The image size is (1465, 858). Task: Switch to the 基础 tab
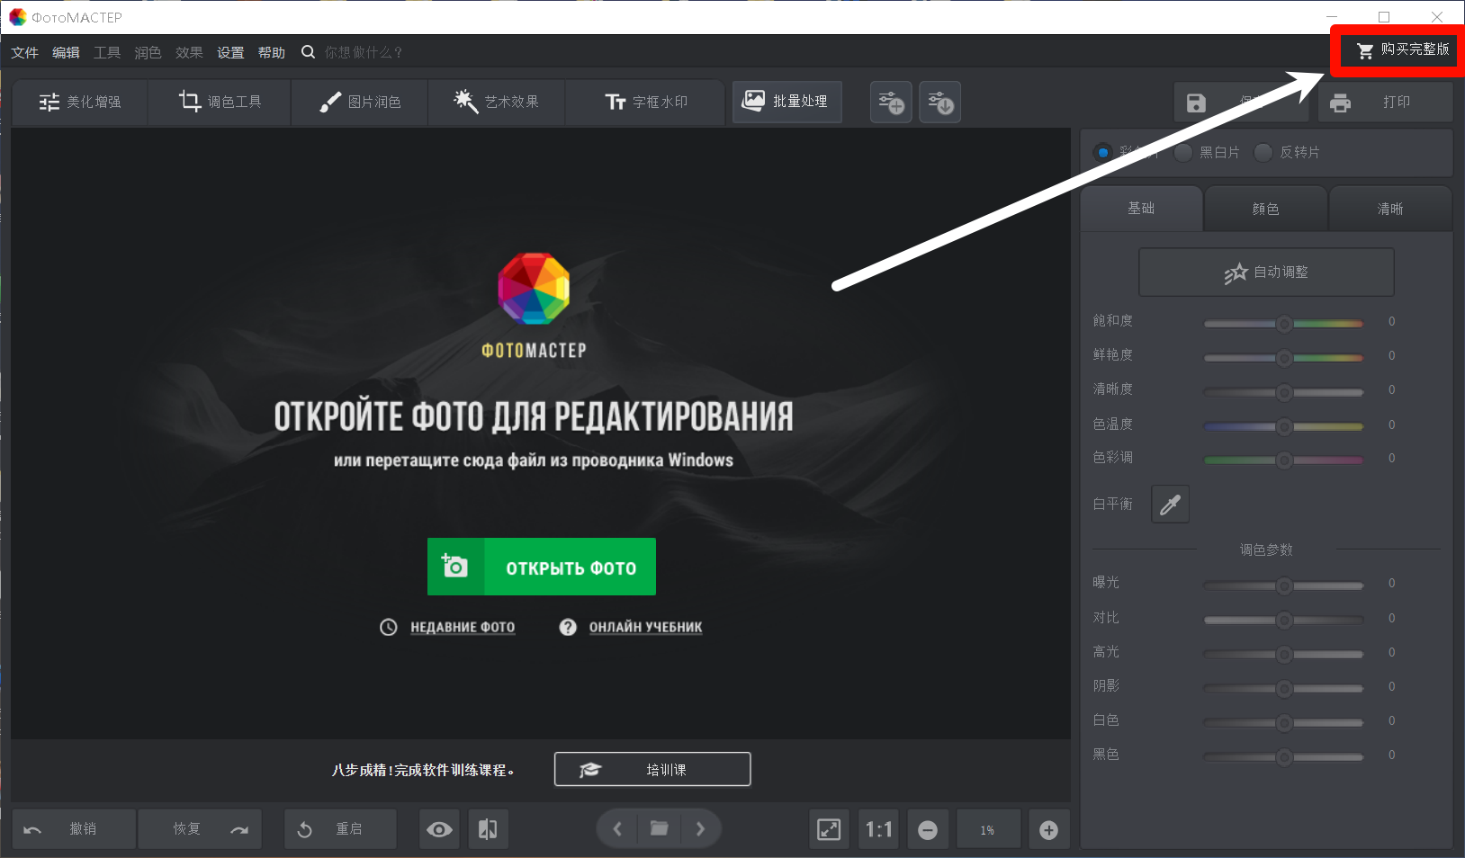1141,209
